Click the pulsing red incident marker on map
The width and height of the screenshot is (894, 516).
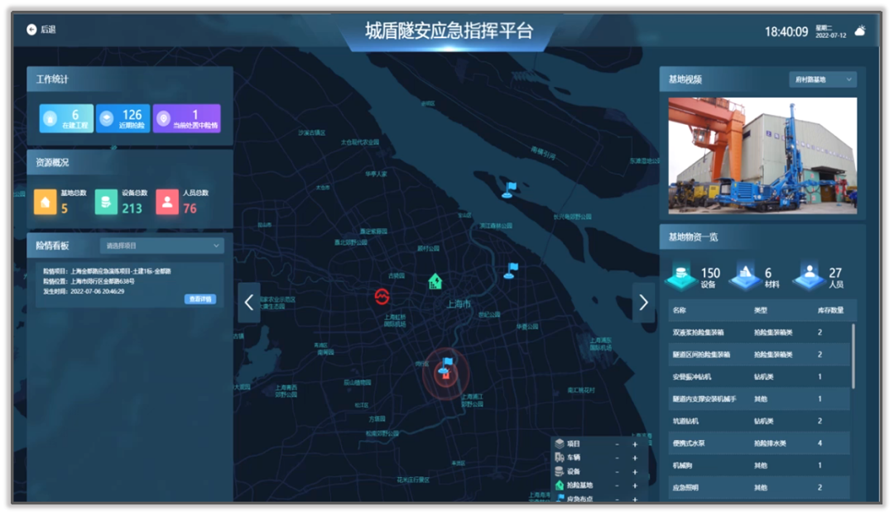pos(446,374)
